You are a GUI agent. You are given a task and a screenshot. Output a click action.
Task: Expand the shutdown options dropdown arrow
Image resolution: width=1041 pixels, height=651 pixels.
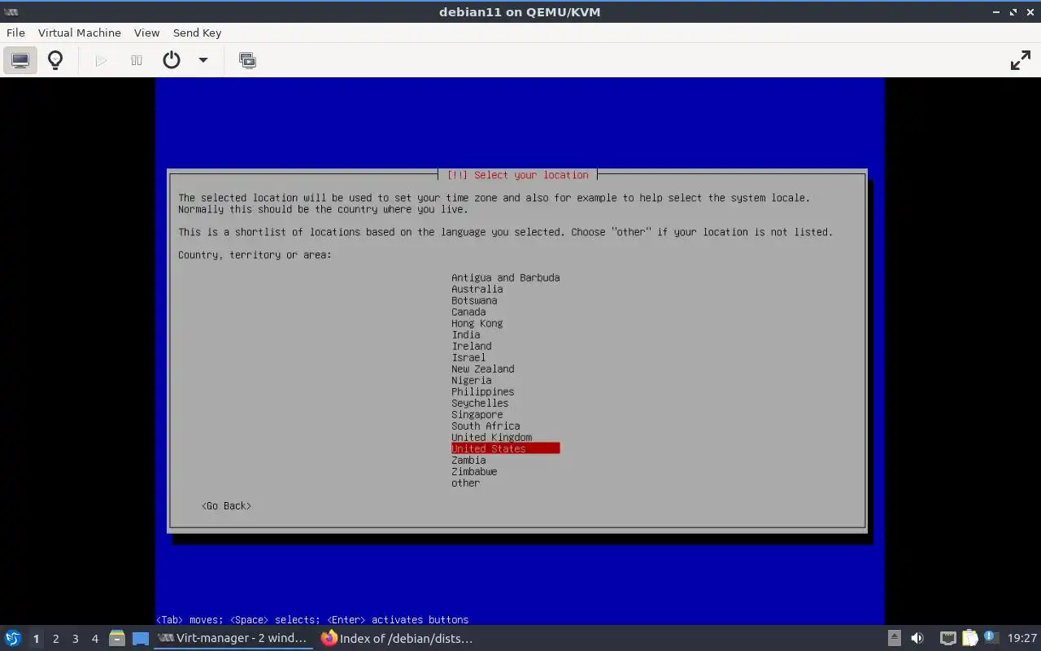(203, 60)
